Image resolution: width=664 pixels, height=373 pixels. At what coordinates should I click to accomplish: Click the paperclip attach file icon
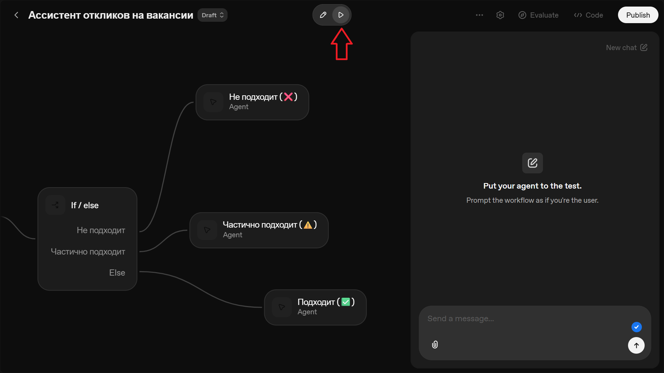pos(435,344)
